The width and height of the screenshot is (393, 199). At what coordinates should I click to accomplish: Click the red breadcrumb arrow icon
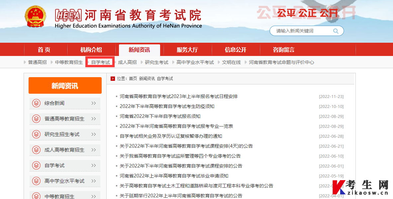coord(113,79)
